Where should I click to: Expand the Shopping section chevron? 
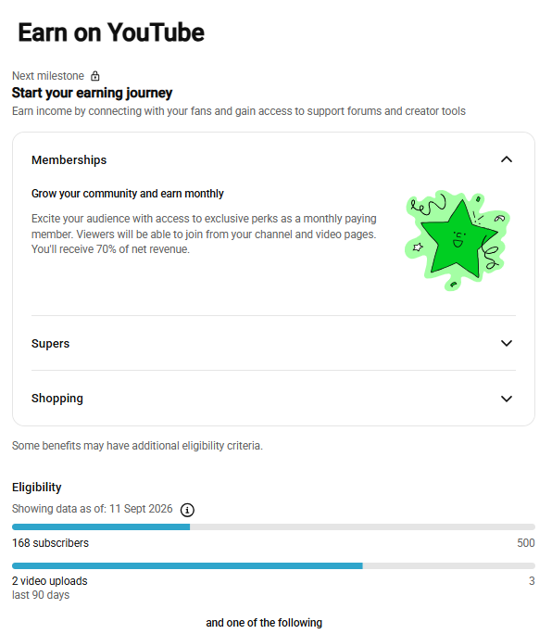click(x=507, y=399)
